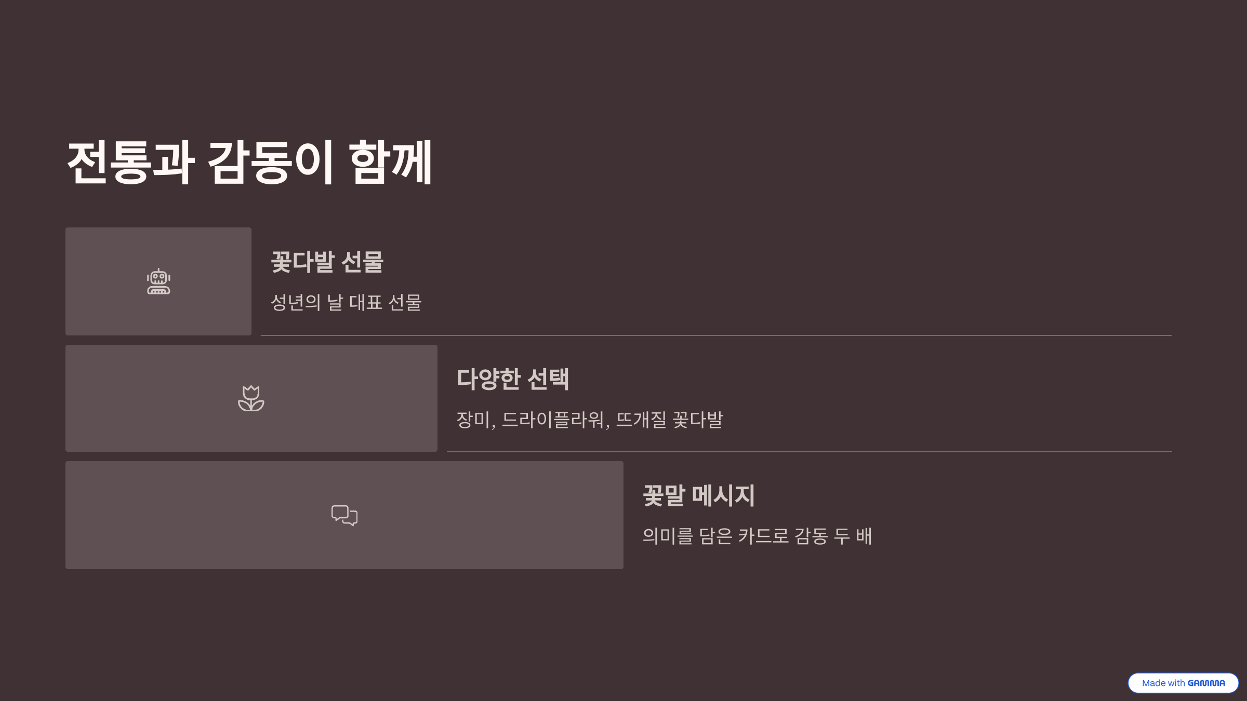Select the heading 다양한 선택
The image size is (1247, 701).
513,379
